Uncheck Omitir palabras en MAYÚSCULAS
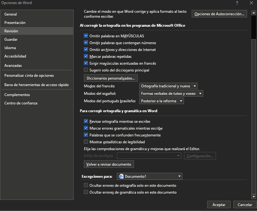This screenshot has height=211, width=257. [x=86, y=35]
